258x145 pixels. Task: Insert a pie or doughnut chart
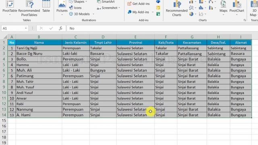pyautogui.click(x=191, y=14)
